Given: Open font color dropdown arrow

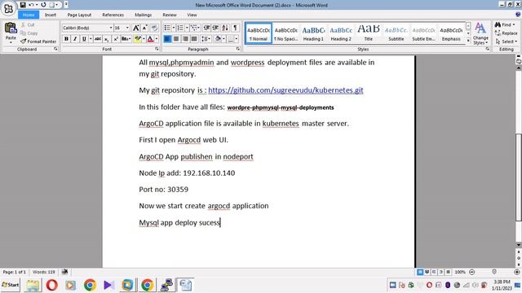Looking at the screenshot, I should coord(157,39).
